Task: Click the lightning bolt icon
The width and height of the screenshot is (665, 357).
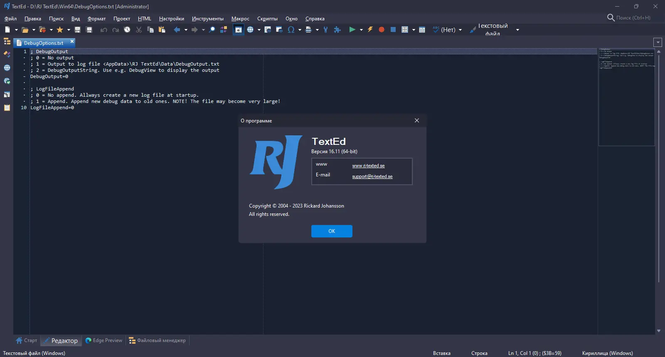Action: pos(370,29)
